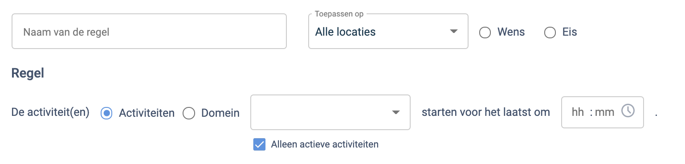Expand the empty activity selection combo box
The image size is (685, 164).
[x=330, y=112]
